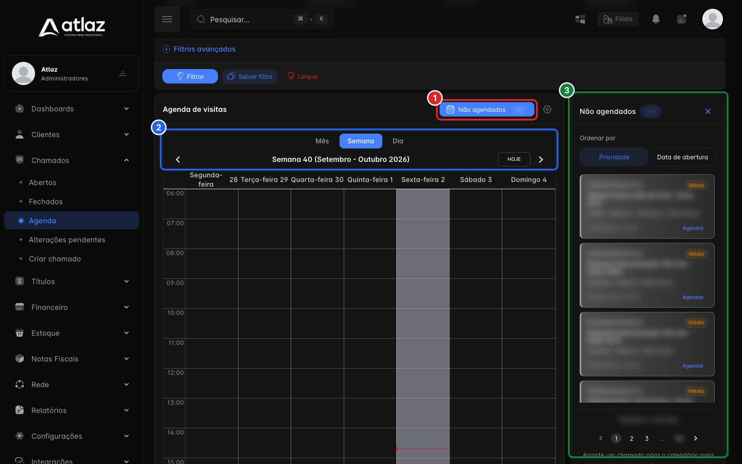Go to next week arrow
The height and width of the screenshot is (464, 742).
point(541,159)
